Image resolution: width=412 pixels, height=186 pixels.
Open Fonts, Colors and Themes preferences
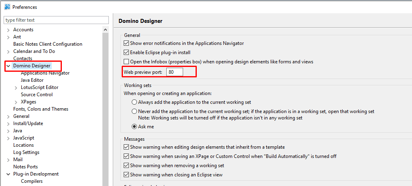(41, 109)
